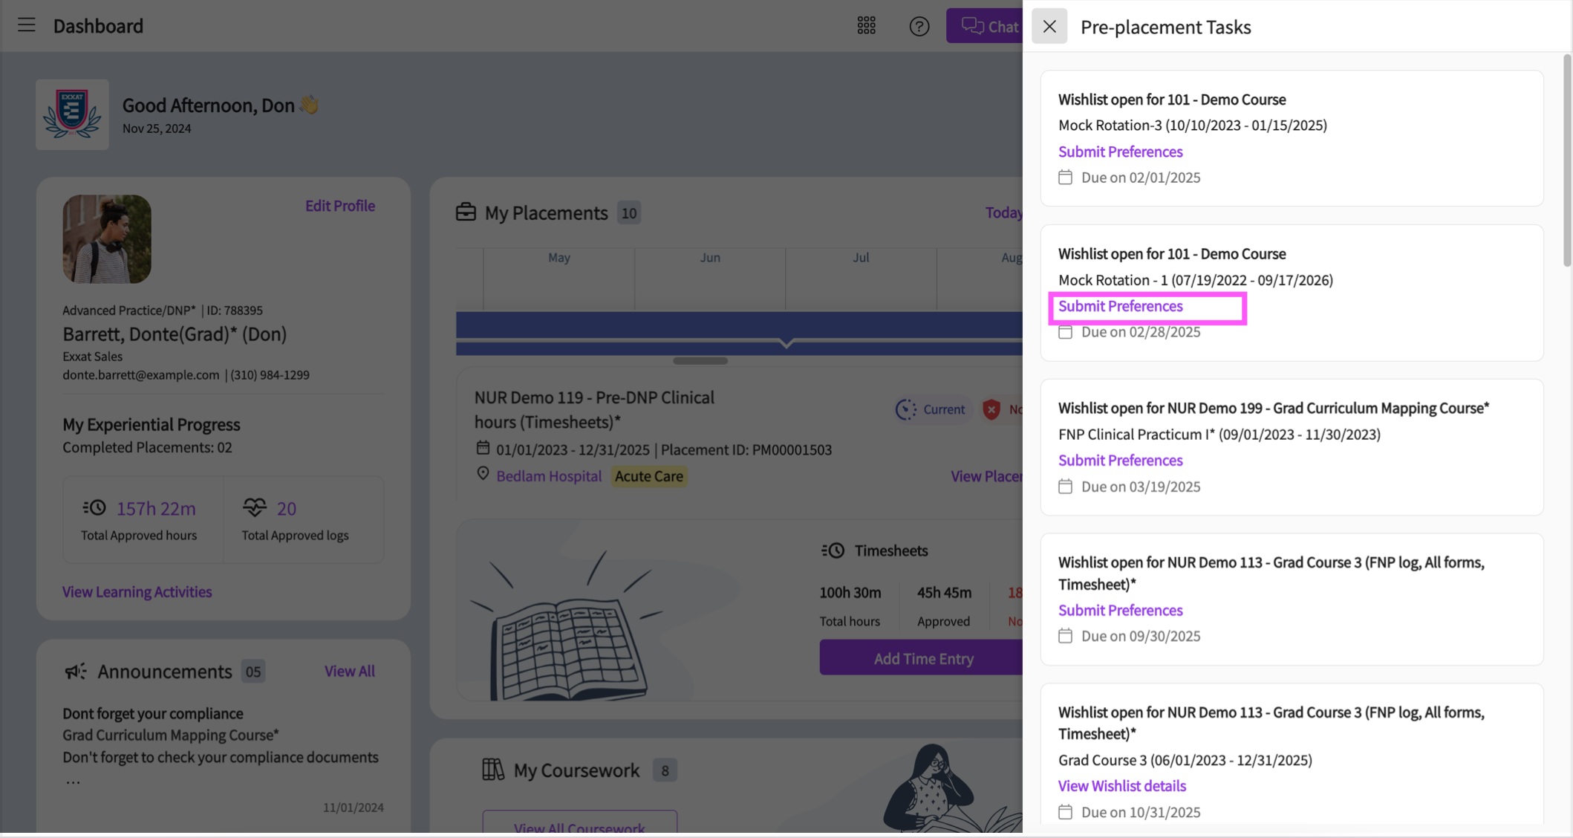Click calendar icon beside Due on 02/01/2025

pos(1065,178)
